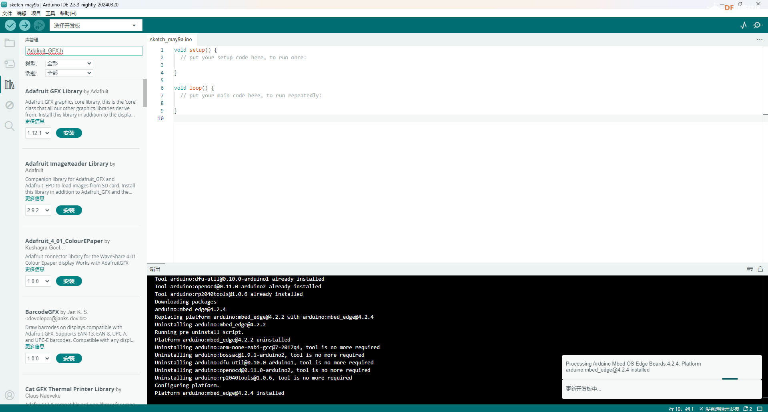Screen dimensions: 768x412
Task: Open the Serial Monitor
Action: pos(758,25)
